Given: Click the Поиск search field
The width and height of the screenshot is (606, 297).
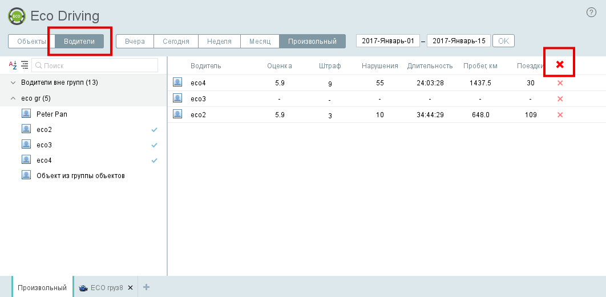Looking at the screenshot, I should 95,65.
